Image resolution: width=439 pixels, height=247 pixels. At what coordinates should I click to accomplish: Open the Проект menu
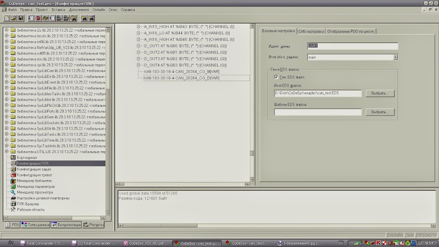pos(42,10)
